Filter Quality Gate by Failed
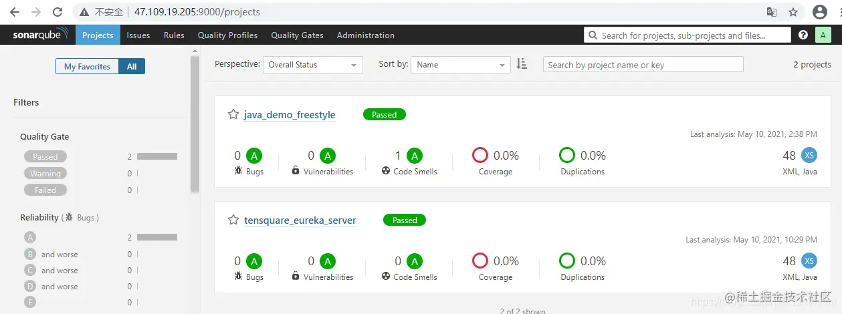842x314 pixels. (x=45, y=190)
